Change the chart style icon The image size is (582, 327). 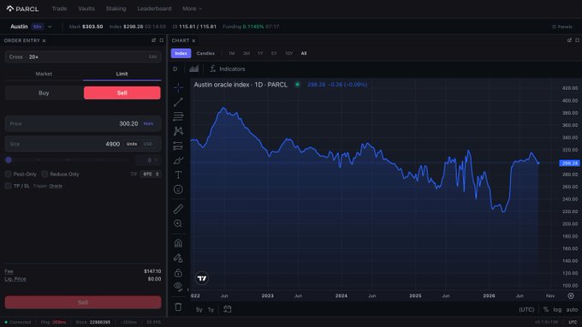[193, 69]
